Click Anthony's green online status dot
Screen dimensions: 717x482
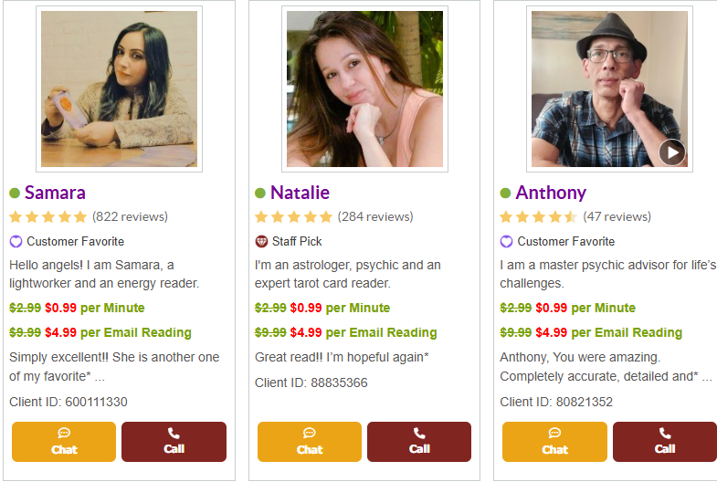[x=505, y=194]
